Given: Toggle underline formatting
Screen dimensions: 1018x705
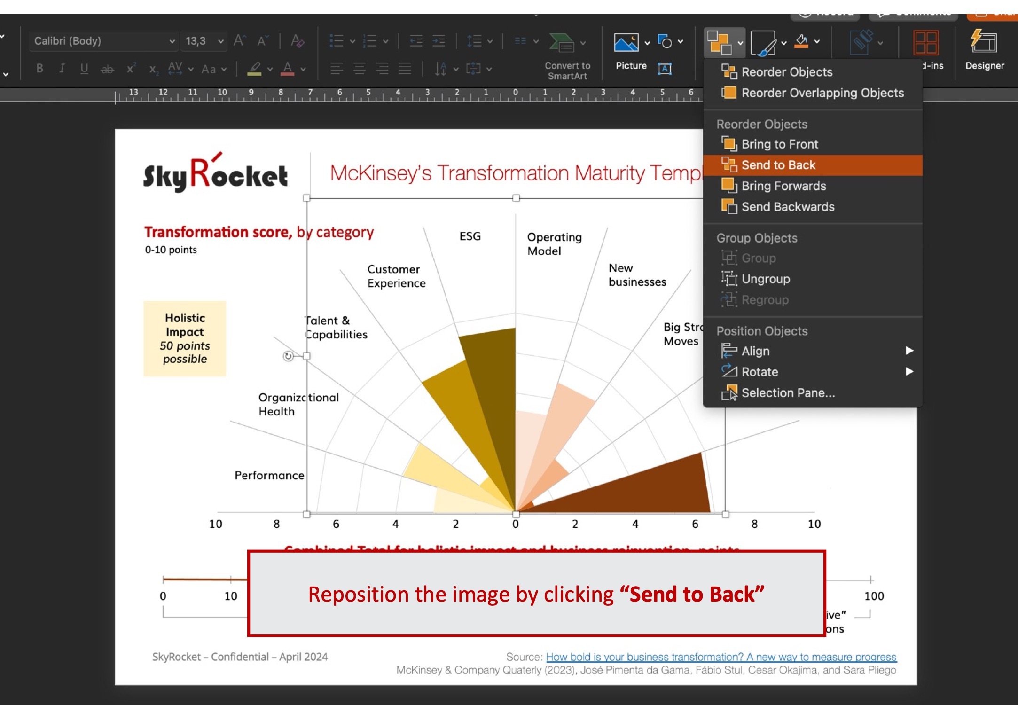Looking at the screenshot, I should [x=84, y=69].
